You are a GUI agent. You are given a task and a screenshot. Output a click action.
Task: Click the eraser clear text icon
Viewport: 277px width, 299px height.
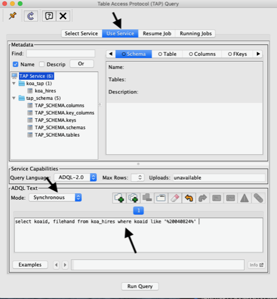click(175, 198)
